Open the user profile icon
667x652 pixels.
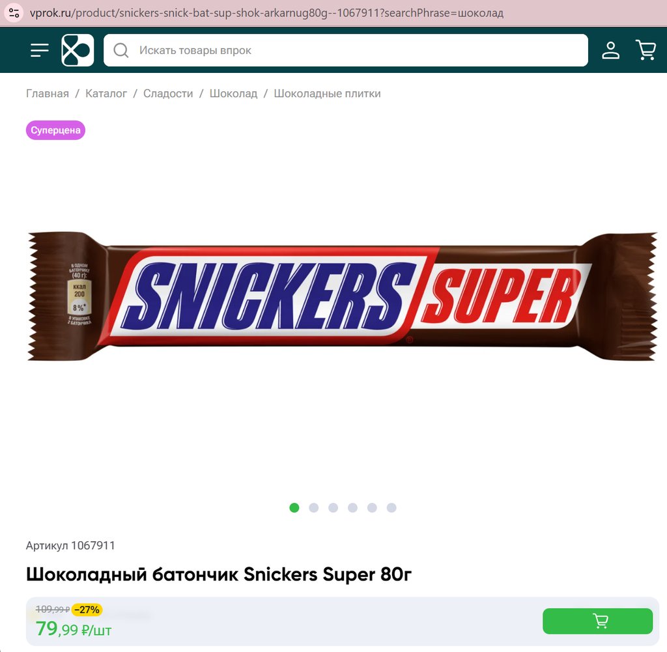[x=610, y=50]
